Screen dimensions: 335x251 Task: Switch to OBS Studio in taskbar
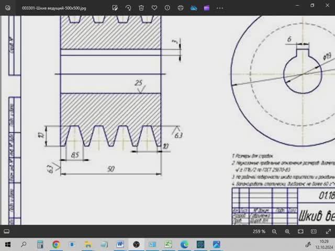coord(136,244)
